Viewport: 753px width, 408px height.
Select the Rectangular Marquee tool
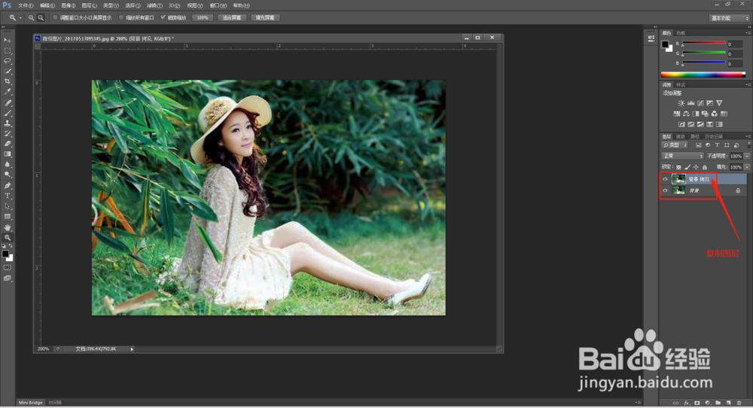pyautogui.click(x=8, y=50)
